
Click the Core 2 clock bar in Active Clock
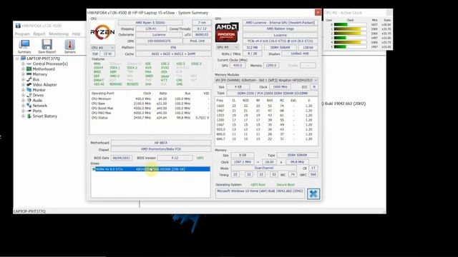tap(350, 34)
